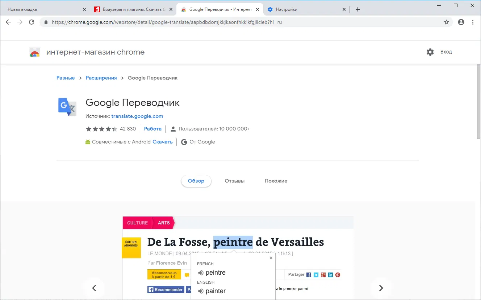Show previous screenshot with left arrow
The height and width of the screenshot is (300, 481).
coord(94,288)
